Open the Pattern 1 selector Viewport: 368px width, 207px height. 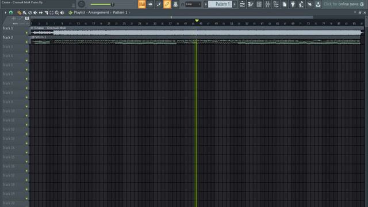[x=220, y=4]
